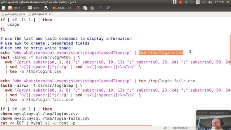The width and height of the screenshot is (231, 130).
Task: Click the vertical scrollbar at the editor's right edge
Action: click(x=230, y=50)
